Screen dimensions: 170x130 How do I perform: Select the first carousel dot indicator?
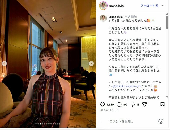(x=36, y=124)
